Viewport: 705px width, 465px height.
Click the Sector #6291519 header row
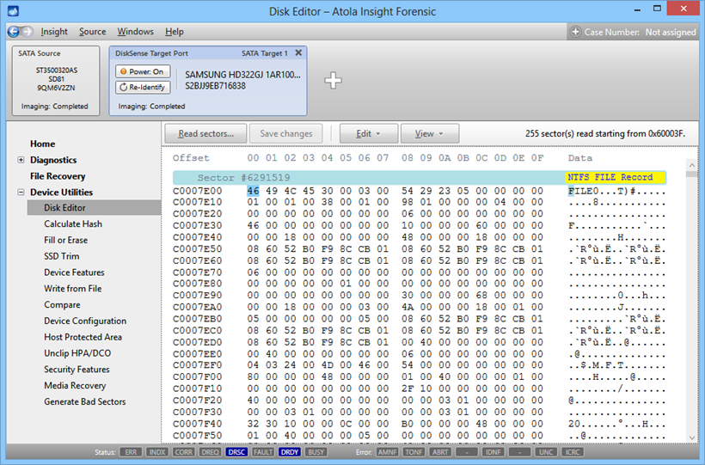[419, 178]
